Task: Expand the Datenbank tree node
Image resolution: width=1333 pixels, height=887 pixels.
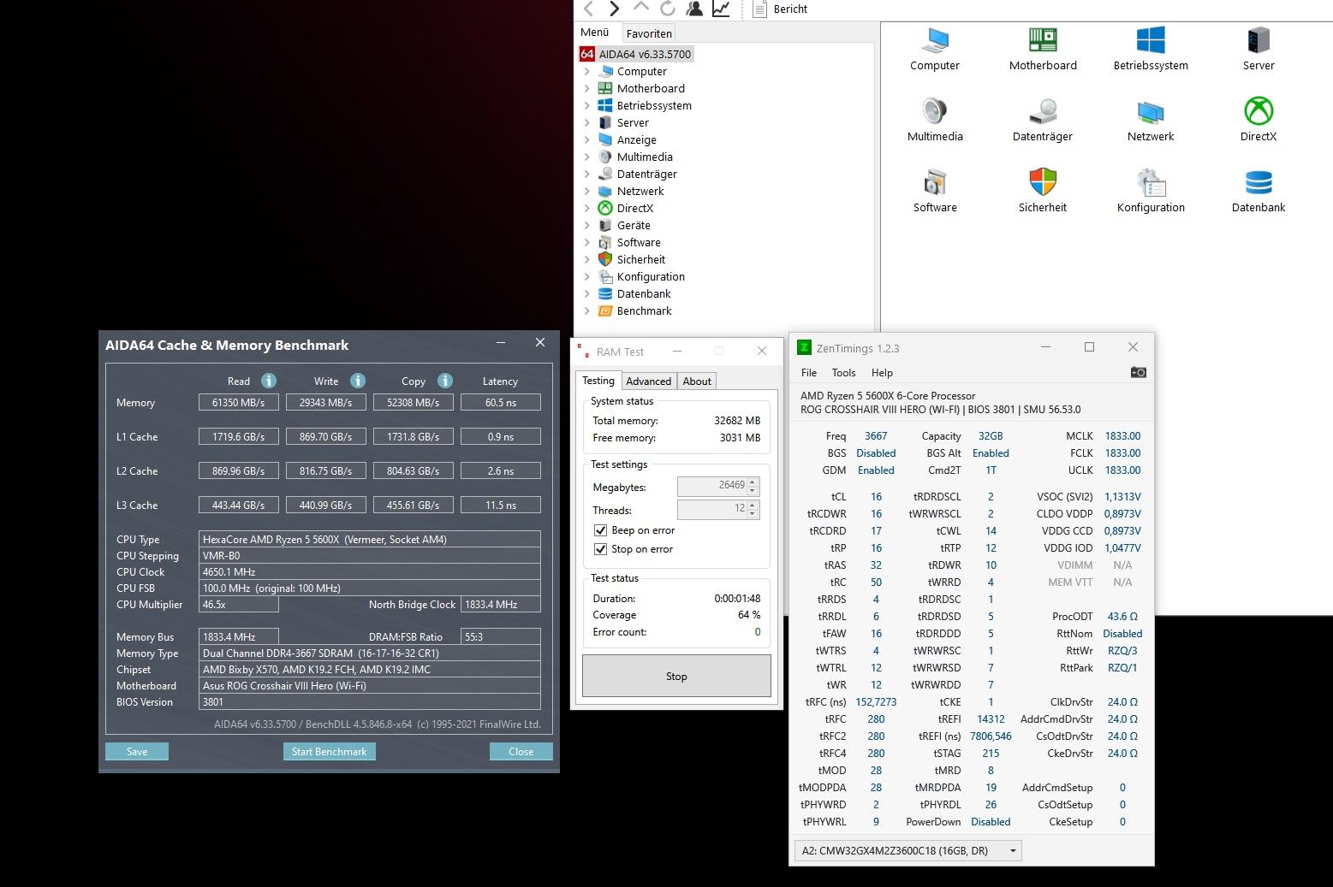Action: click(x=587, y=293)
